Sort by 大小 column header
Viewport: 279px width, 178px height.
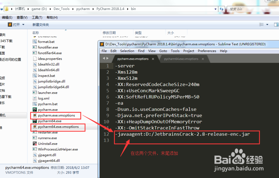(x=170, y=33)
